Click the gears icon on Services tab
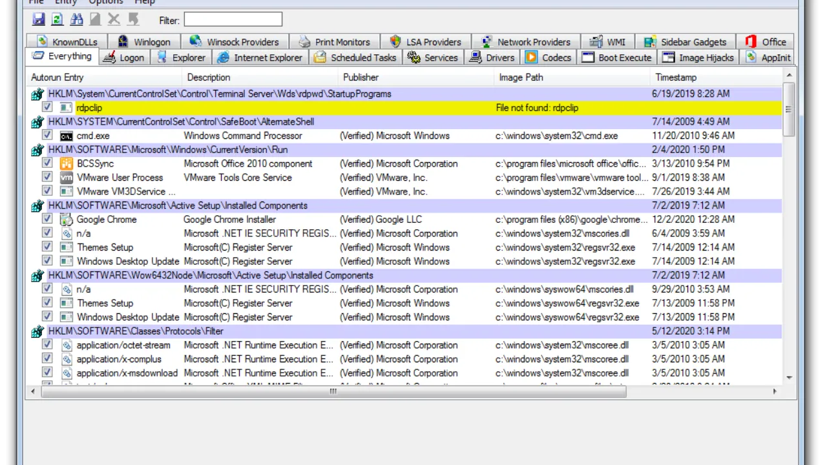827x465 pixels. click(x=413, y=57)
